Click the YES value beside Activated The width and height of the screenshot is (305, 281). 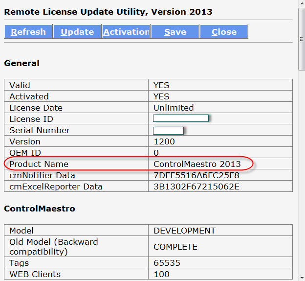[161, 96]
